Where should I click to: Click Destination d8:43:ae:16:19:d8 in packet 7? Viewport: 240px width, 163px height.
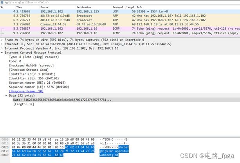pyautogui.click(x=91, y=24)
